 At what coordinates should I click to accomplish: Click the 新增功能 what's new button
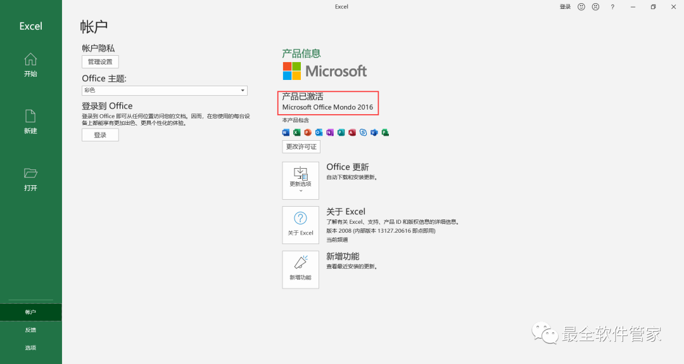pyautogui.click(x=301, y=270)
